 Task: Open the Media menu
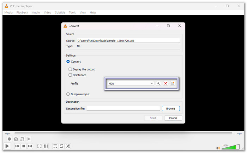pyautogui.click(x=8, y=12)
